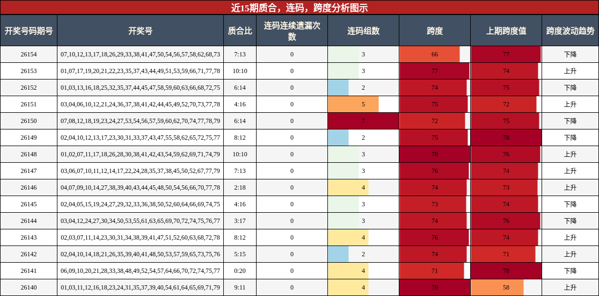Click the span bar showing 66
The image size is (599, 296).
click(430, 54)
